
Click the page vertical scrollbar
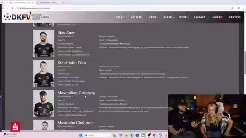245,62
